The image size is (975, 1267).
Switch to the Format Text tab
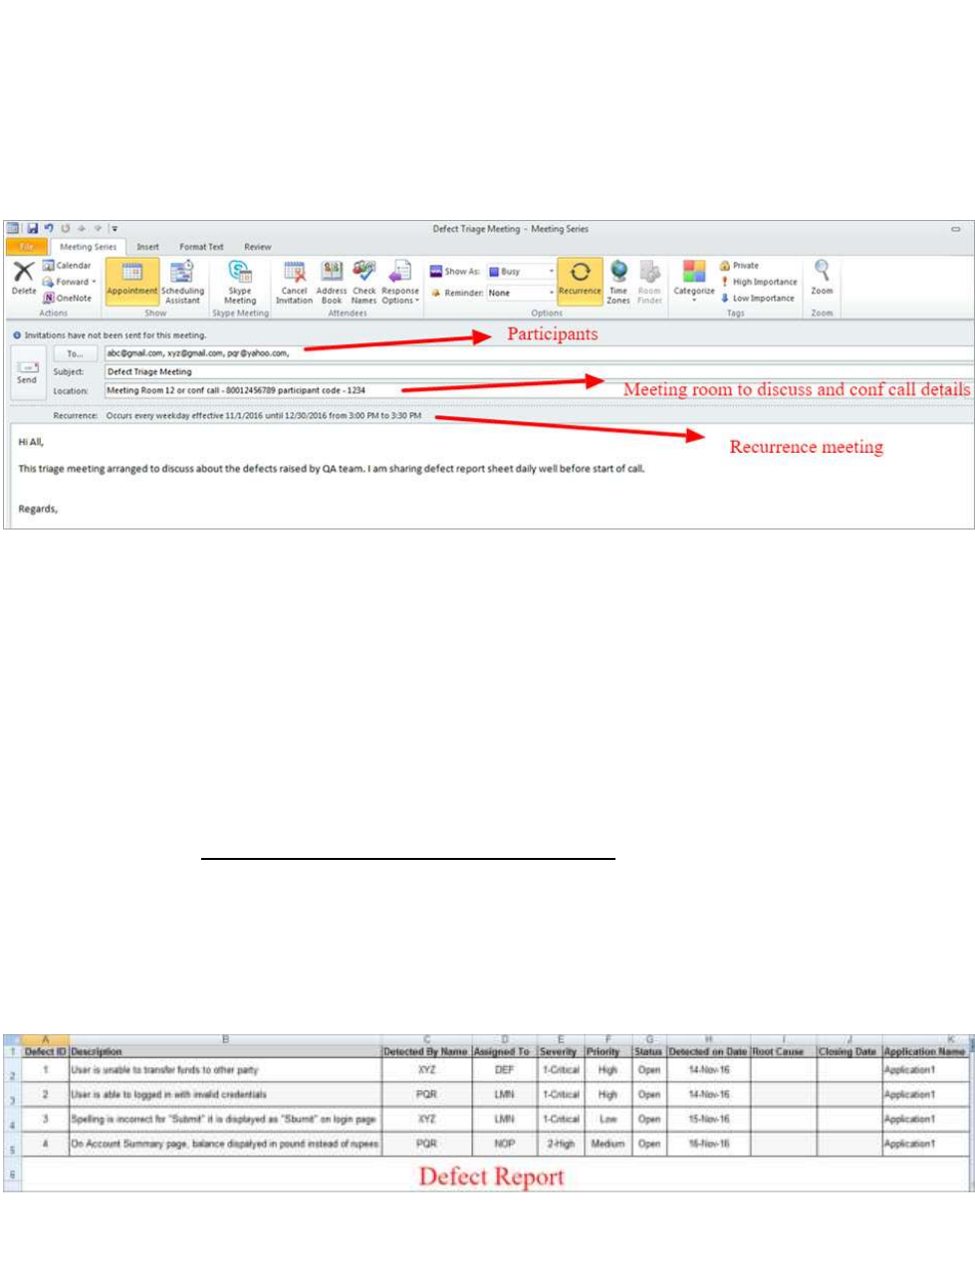click(x=201, y=247)
